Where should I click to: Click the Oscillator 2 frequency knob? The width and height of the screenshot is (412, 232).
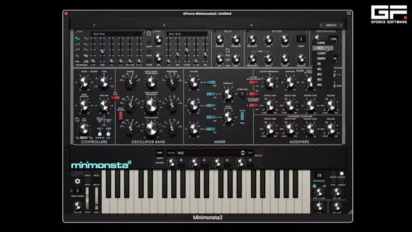[x=151, y=106]
